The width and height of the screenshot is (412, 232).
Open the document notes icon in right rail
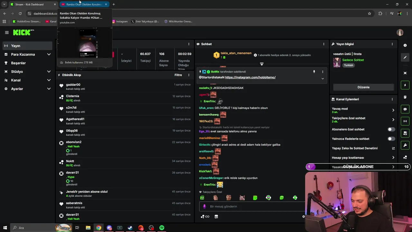(x=405, y=97)
